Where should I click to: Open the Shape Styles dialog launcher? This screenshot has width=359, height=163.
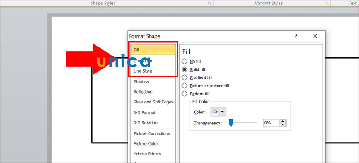pos(210,3)
